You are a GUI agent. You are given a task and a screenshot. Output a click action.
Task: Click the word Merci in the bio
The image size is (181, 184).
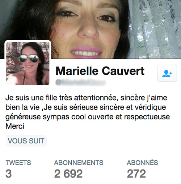pos(15,126)
